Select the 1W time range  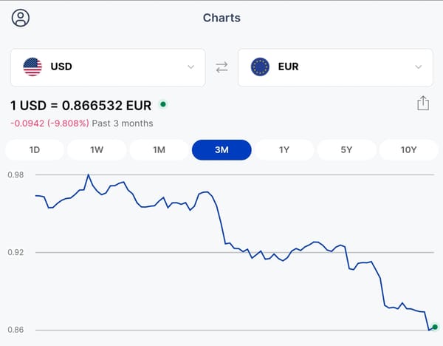(x=97, y=150)
